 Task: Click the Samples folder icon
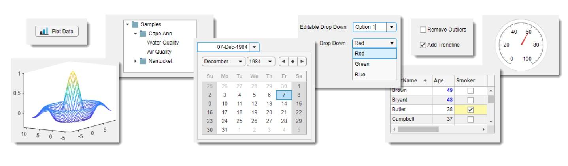136,24
